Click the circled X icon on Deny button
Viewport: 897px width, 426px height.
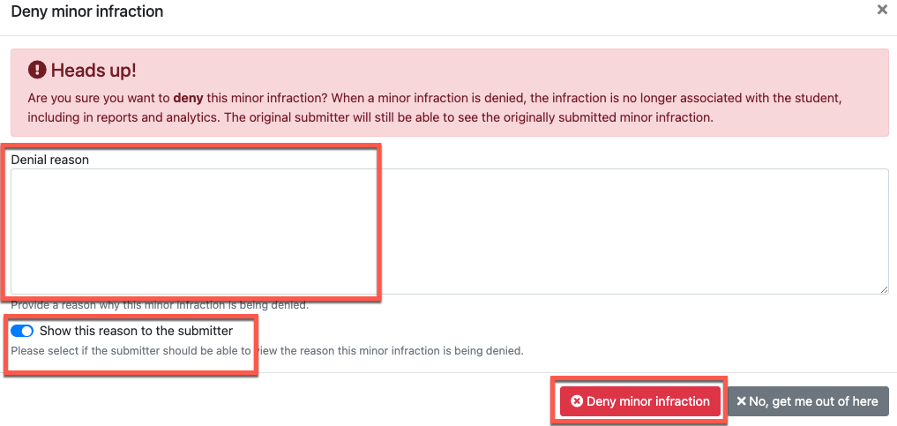[x=577, y=401]
